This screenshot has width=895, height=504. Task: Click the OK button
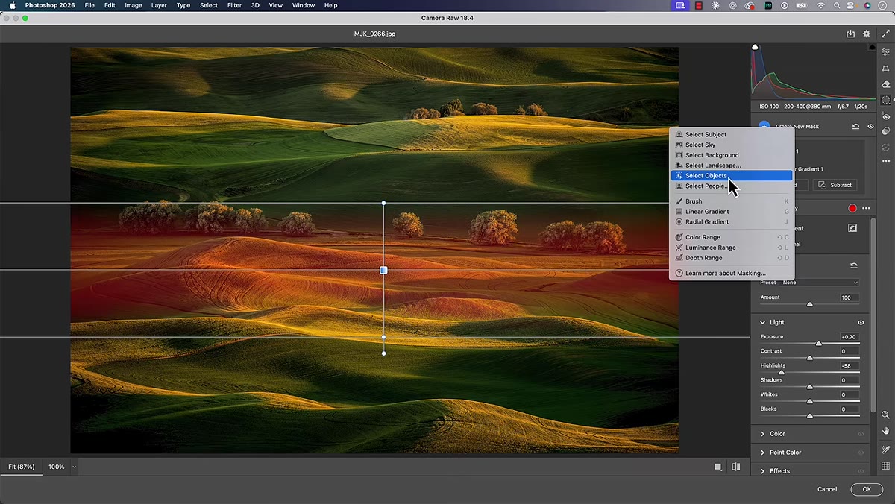tap(867, 489)
